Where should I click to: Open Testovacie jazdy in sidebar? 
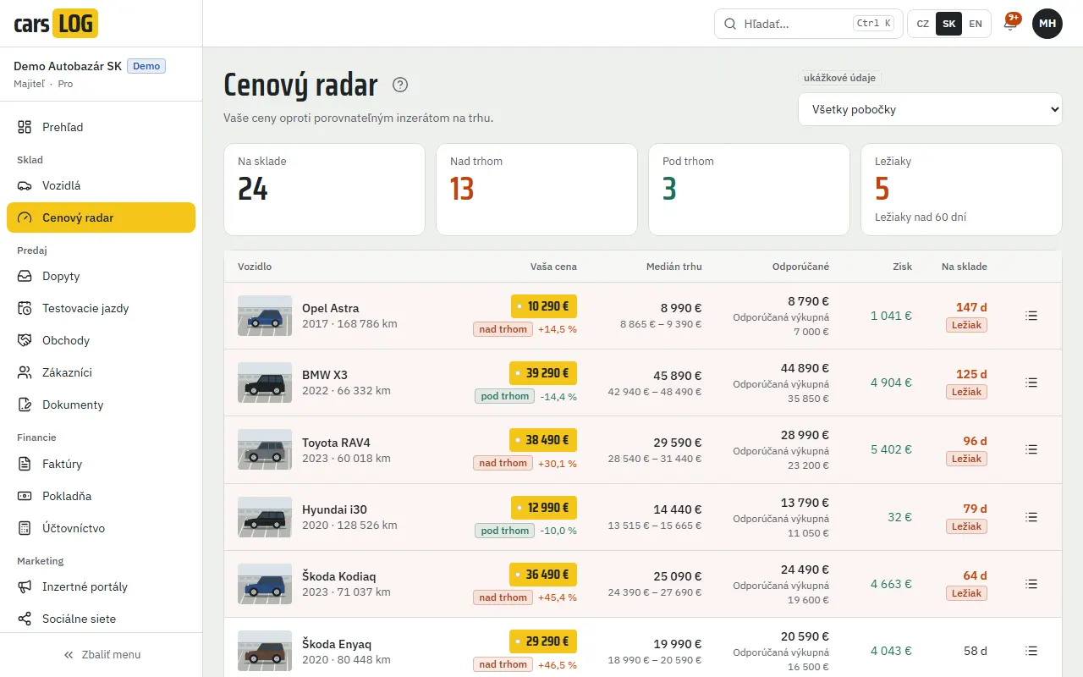pyautogui.click(x=101, y=308)
